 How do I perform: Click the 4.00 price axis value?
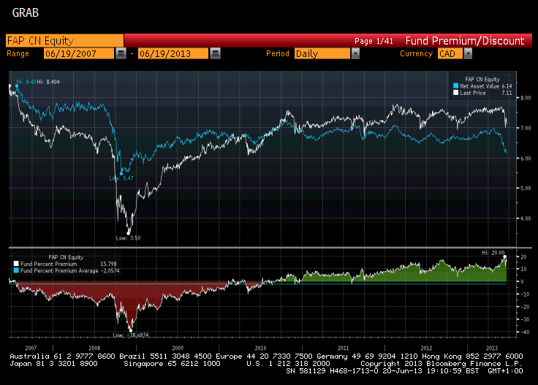pyautogui.click(x=526, y=218)
